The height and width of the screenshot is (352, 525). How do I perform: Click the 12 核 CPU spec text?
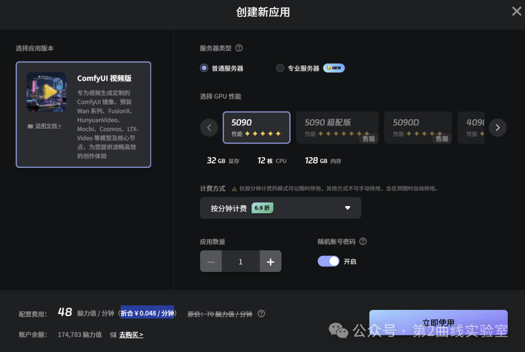[272, 160]
